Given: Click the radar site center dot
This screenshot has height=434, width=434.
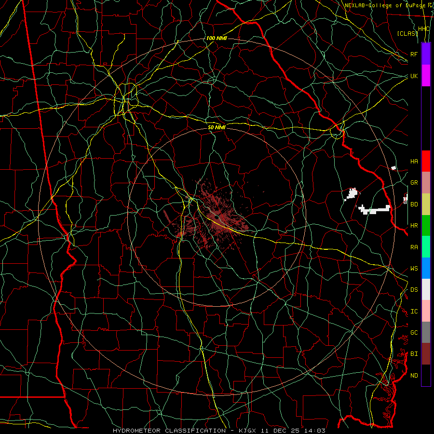Looking at the screenshot, I should point(217,217).
